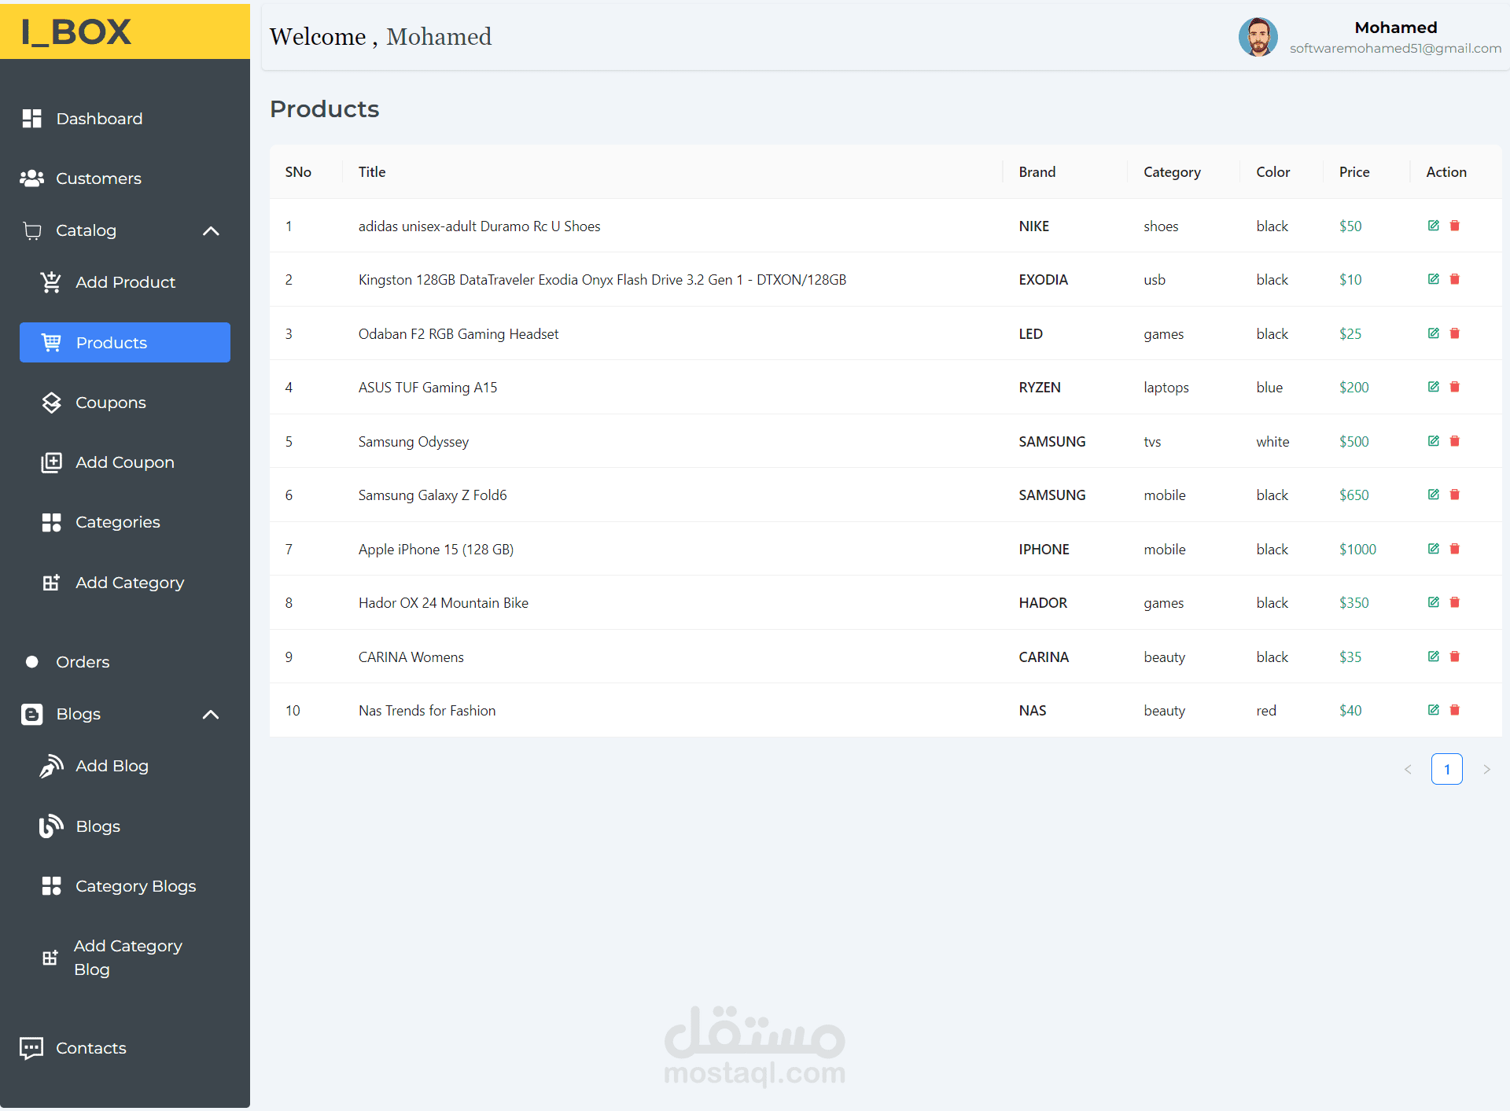Click Mohamed's profile avatar
This screenshot has height=1111, width=1510.
1258,37
